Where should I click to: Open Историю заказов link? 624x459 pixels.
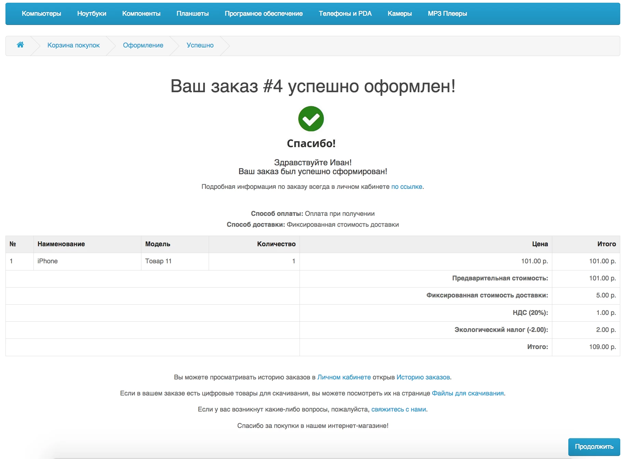[x=423, y=377]
